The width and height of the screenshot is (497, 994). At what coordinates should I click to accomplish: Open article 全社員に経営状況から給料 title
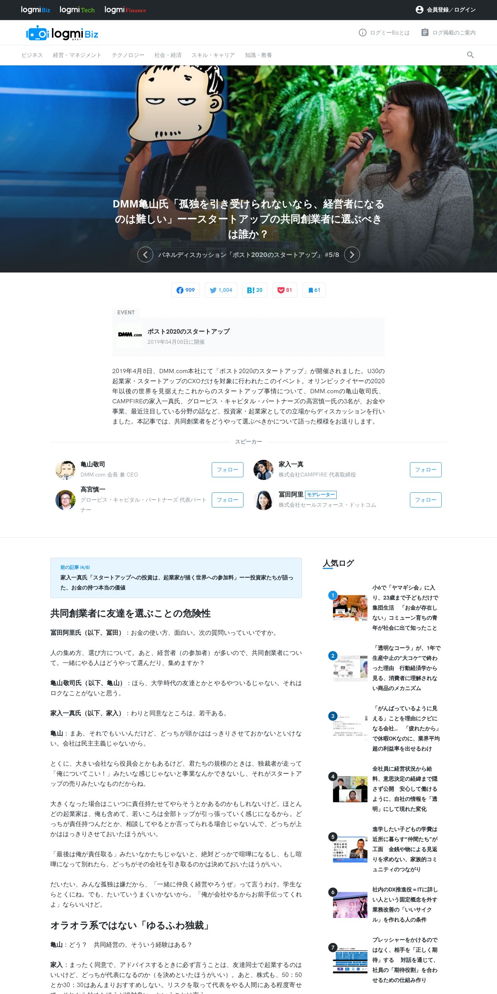coord(405,789)
